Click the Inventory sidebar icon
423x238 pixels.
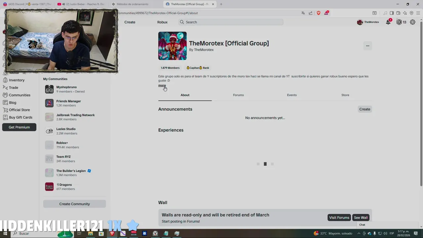(5, 80)
